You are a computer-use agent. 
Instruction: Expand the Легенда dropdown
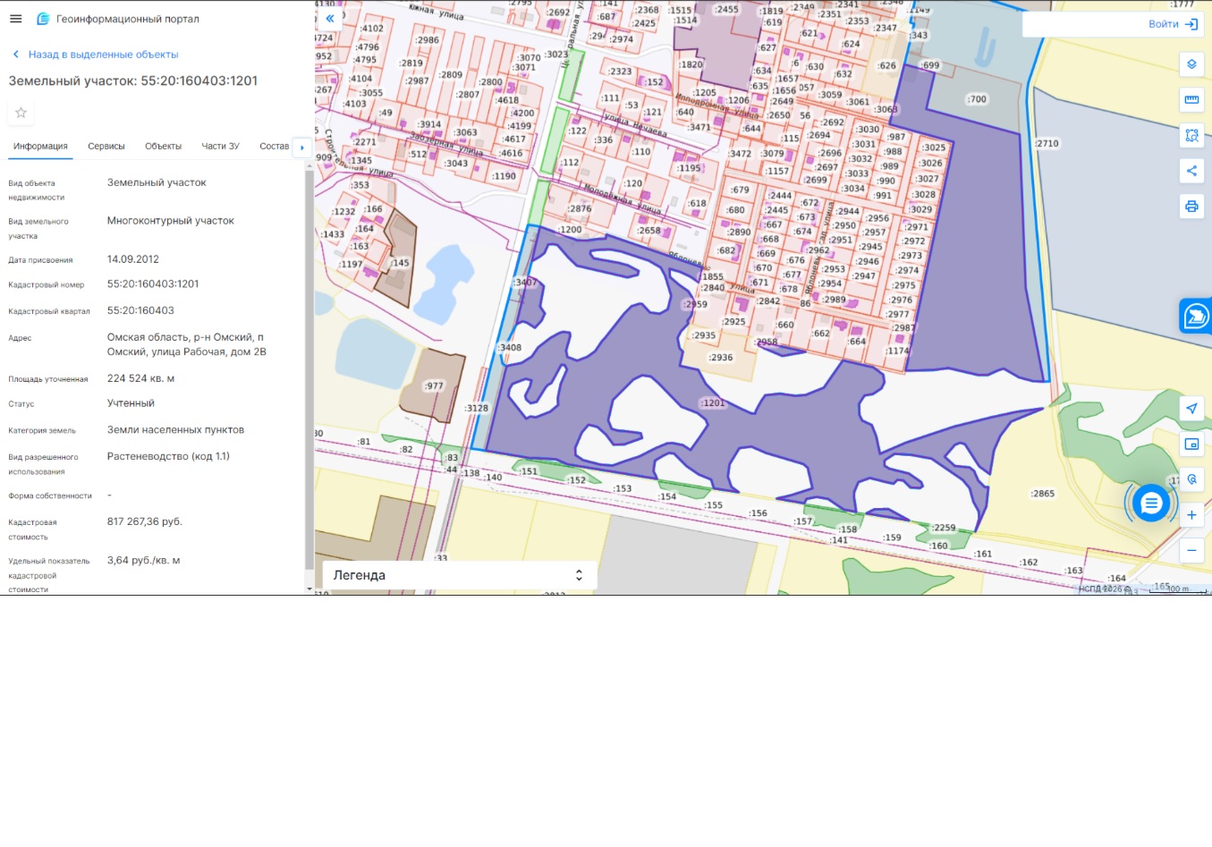click(x=458, y=575)
